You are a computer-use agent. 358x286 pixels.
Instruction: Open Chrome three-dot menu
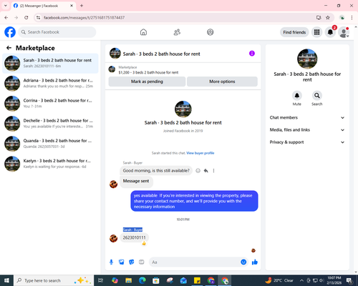pos(352,18)
